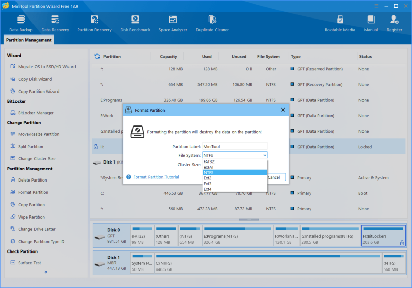This screenshot has height=288, width=412.
Task: Choose Move/Resize Partition
Action: tap(35, 134)
